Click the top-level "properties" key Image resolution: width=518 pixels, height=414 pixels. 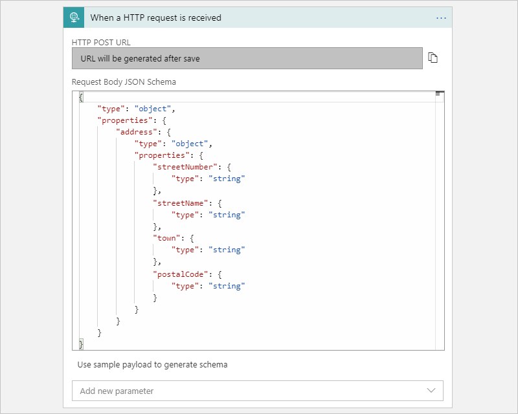[x=124, y=120]
